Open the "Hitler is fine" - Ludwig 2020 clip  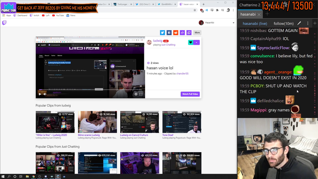[55, 122]
